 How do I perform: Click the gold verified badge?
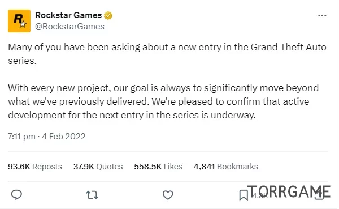pos(108,16)
